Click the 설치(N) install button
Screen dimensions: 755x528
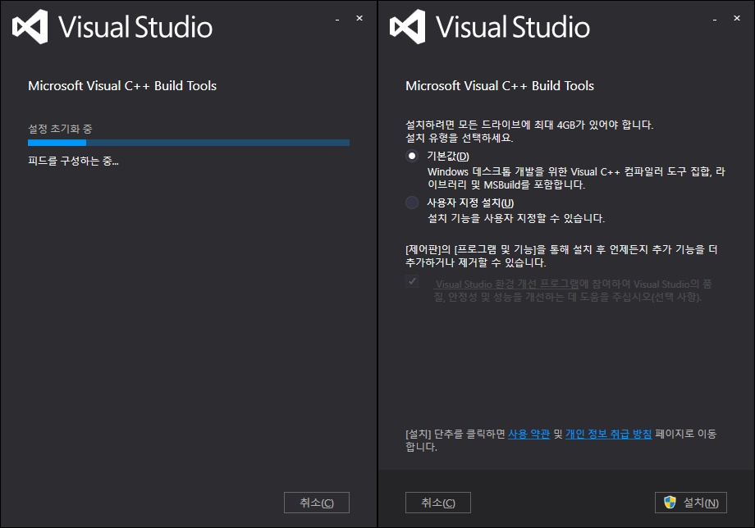pos(690,503)
